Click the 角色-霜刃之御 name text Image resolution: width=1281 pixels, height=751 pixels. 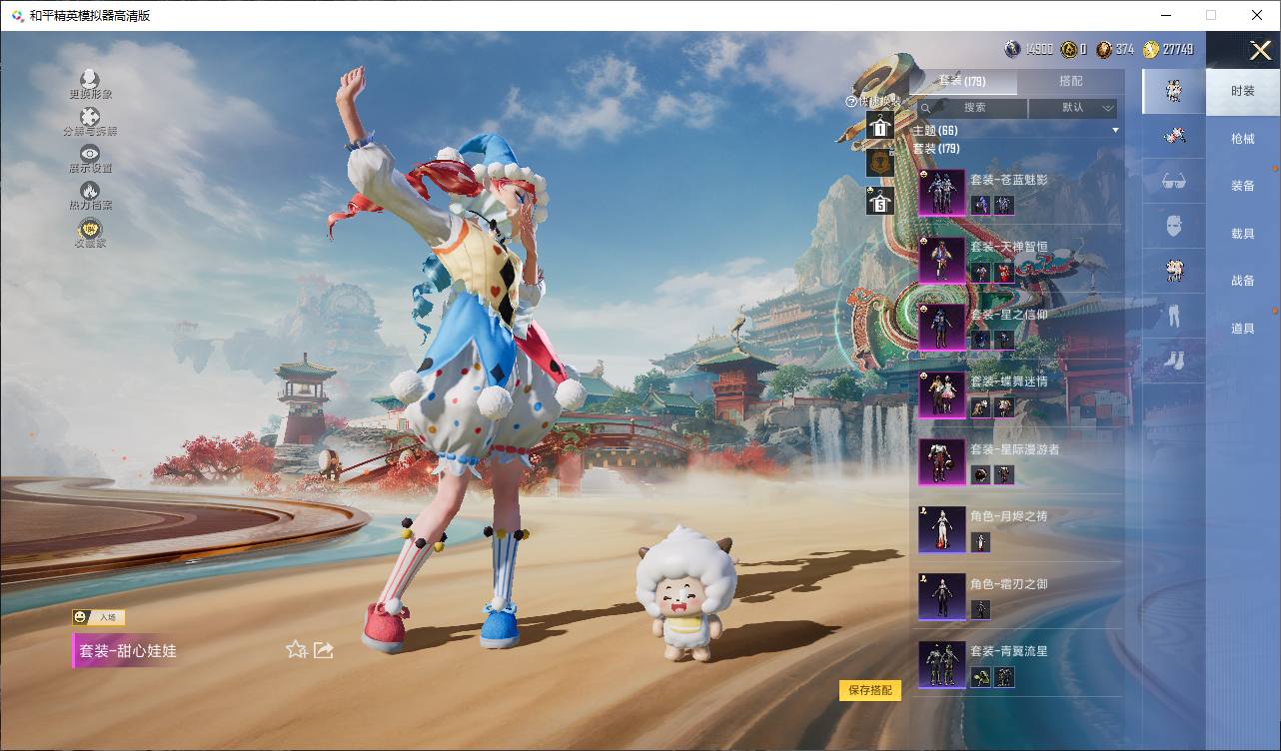pyautogui.click(x=1009, y=584)
